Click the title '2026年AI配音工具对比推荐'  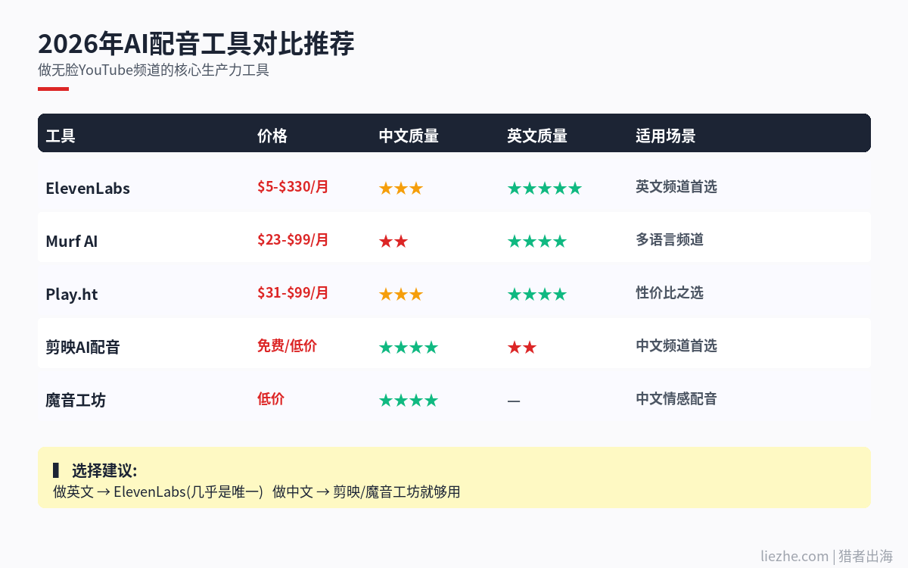[x=196, y=44]
